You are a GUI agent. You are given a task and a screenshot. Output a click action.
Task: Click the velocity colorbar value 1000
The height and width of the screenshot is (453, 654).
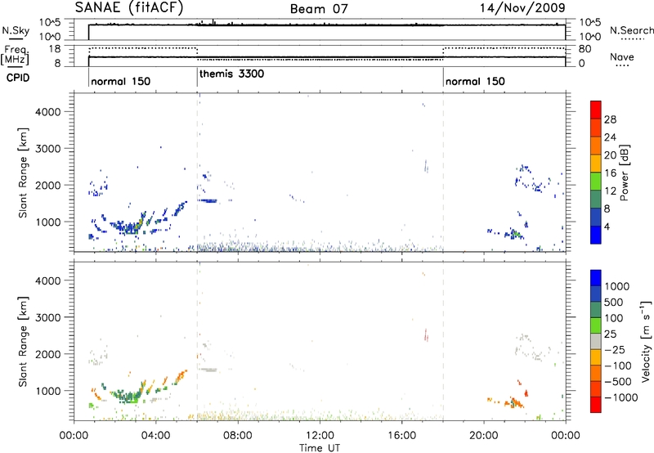click(x=616, y=286)
